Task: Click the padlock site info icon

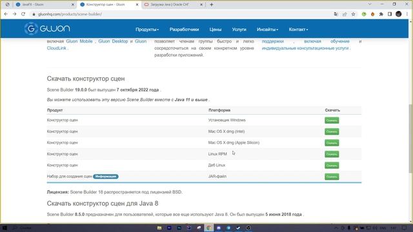Action: (x=34, y=14)
